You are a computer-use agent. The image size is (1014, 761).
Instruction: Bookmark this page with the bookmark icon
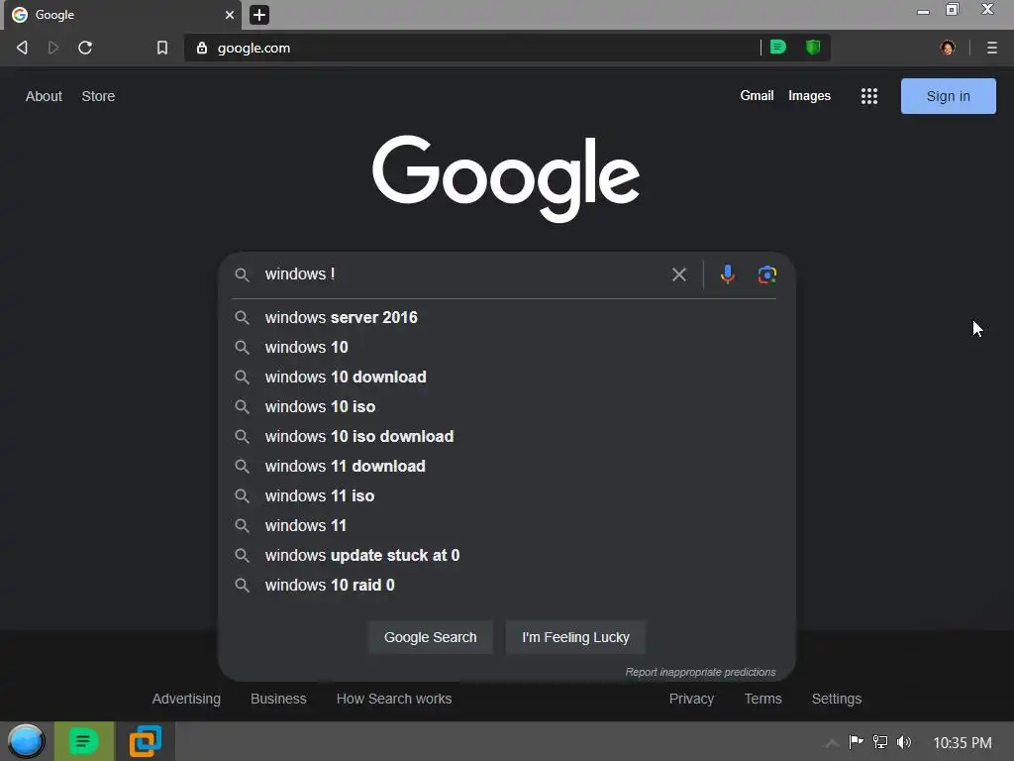coord(162,48)
